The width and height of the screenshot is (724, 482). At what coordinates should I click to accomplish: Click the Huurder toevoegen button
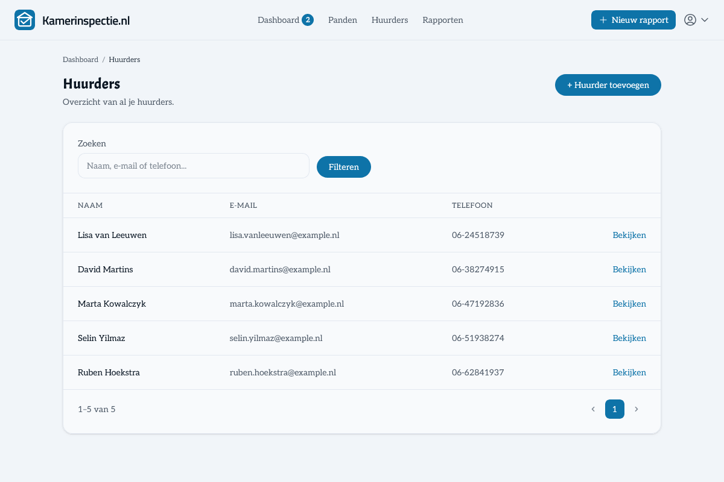tap(608, 85)
